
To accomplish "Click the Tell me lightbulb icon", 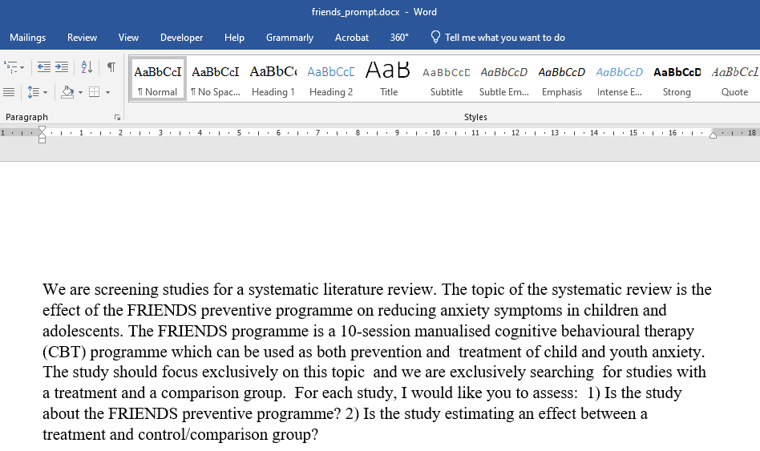I will [435, 37].
